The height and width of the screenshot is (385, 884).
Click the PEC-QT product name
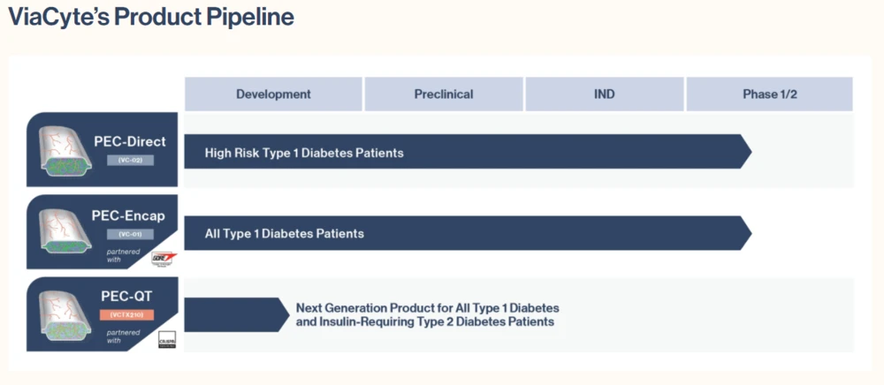[x=130, y=297]
